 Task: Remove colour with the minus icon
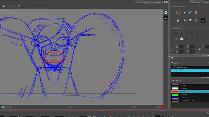pos(177,81)
